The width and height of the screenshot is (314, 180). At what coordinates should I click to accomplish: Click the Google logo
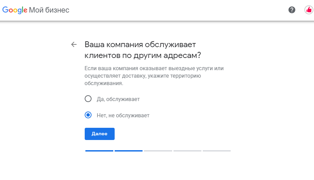click(15, 10)
